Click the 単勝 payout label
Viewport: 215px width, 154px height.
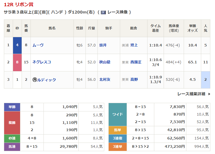(x=12, y=107)
